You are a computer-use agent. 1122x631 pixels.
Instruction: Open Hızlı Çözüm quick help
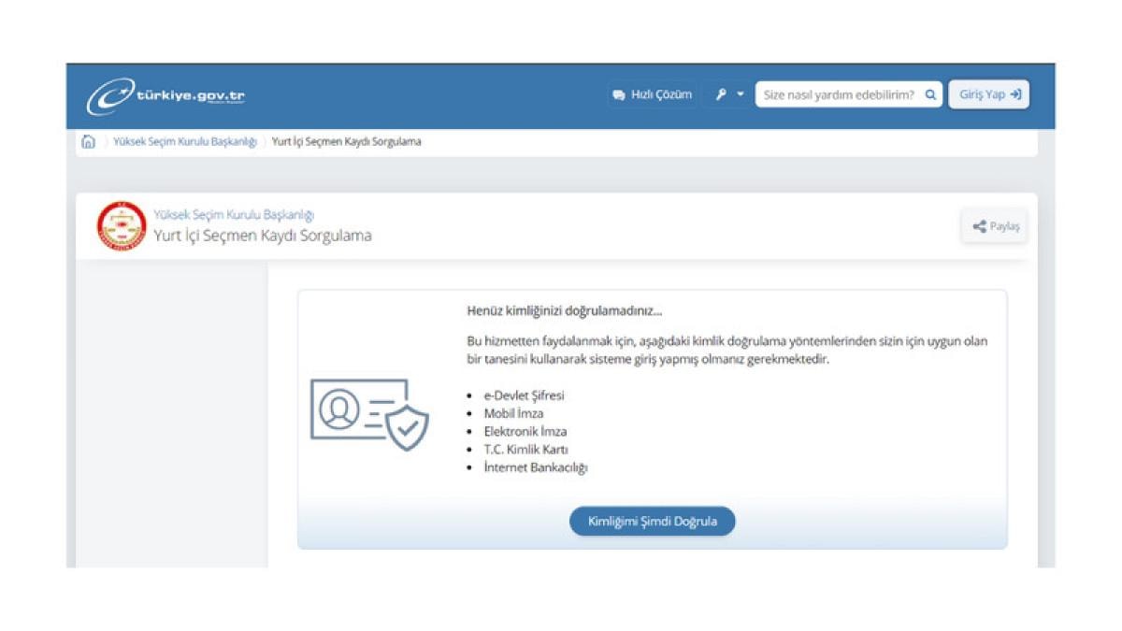pyautogui.click(x=652, y=94)
